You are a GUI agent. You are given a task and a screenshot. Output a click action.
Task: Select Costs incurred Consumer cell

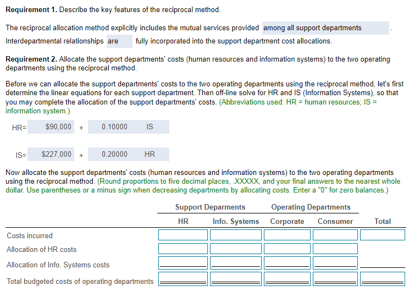point(335,235)
